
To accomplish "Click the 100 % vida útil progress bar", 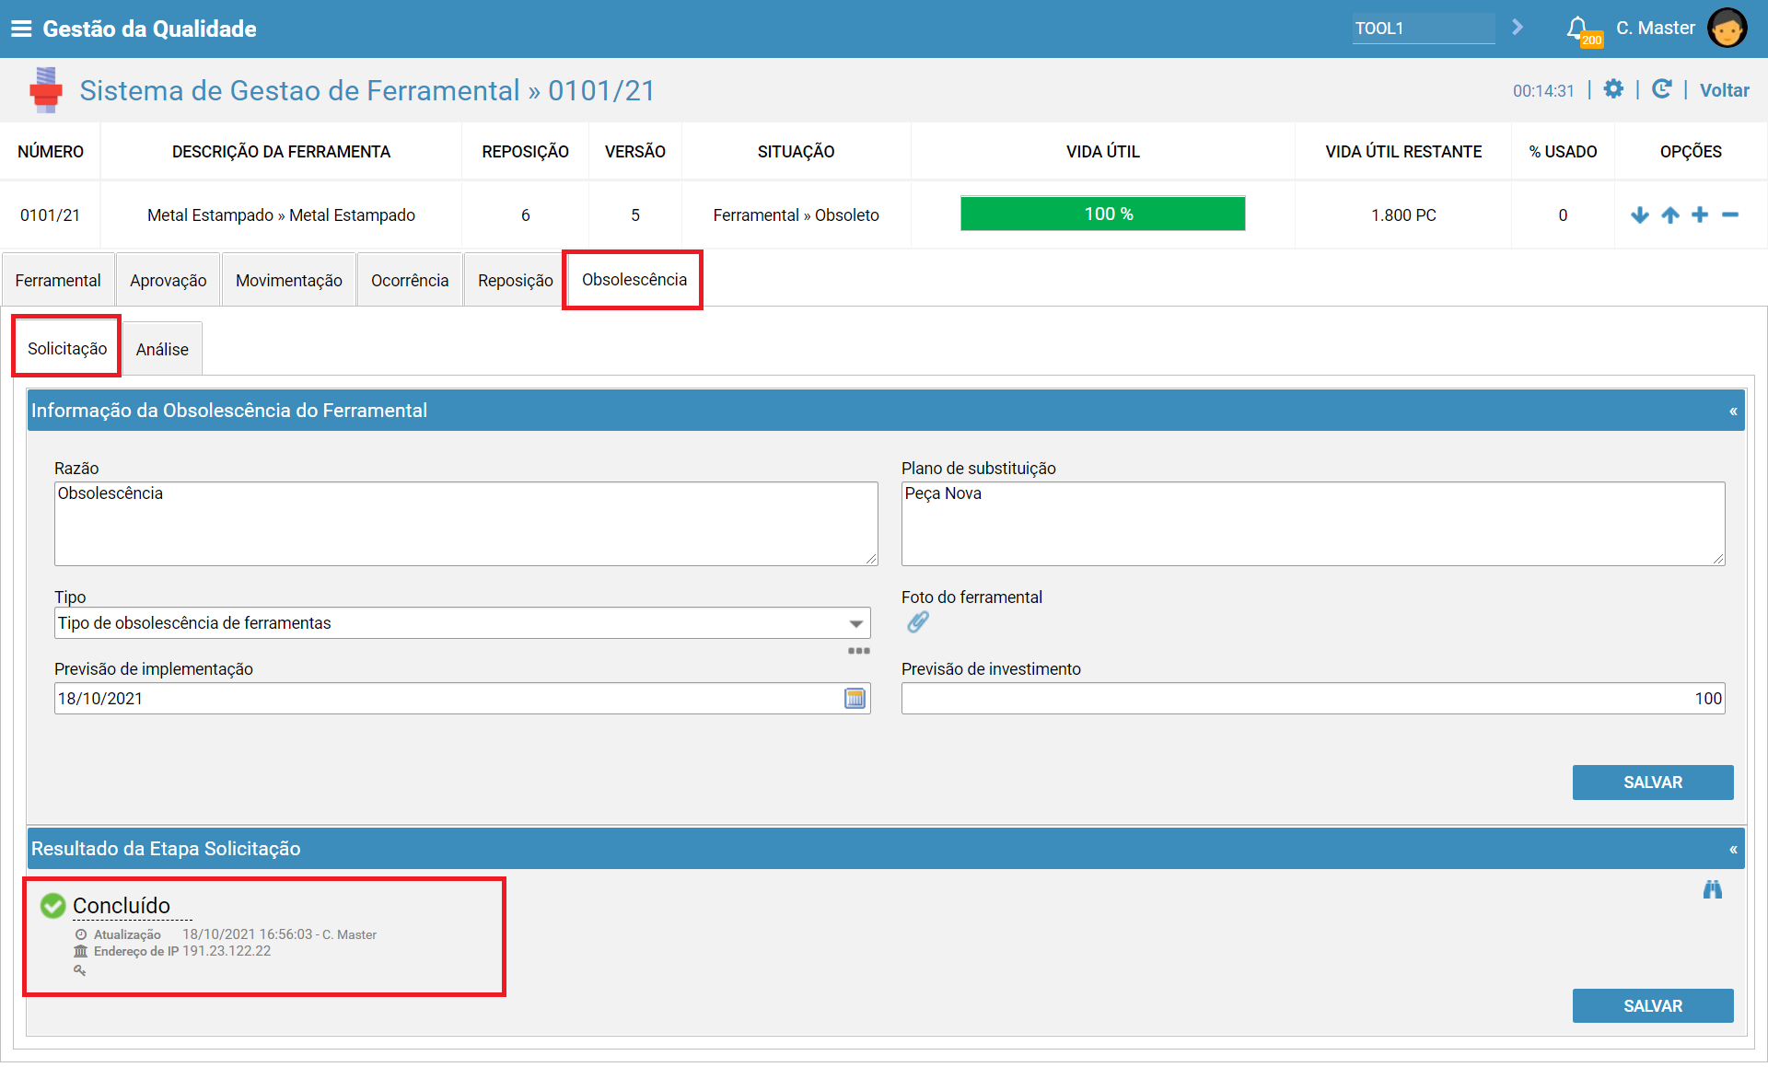I will tap(1102, 214).
